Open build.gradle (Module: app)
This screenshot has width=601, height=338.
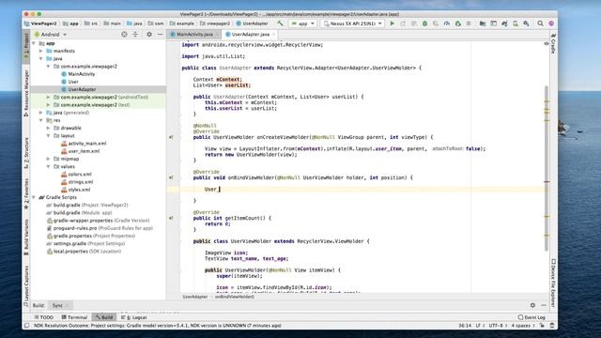[x=79, y=213]
